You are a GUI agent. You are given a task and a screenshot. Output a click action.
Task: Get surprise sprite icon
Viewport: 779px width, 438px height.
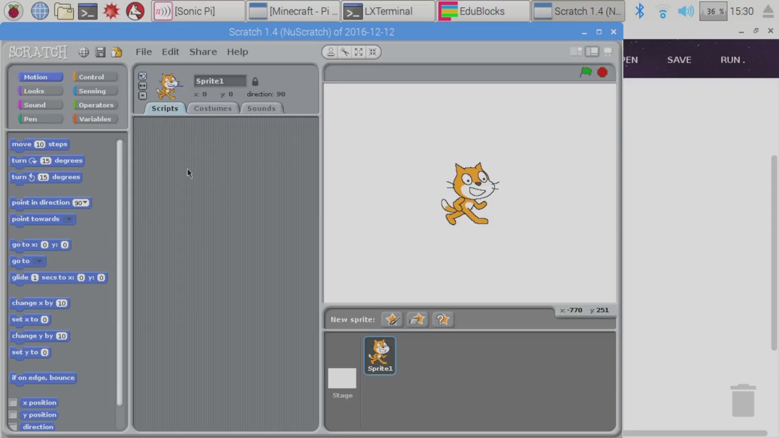click(442, 319)
